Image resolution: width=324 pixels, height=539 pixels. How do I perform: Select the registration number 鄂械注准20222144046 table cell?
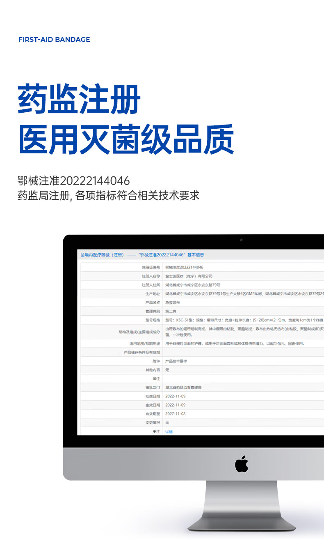click(184, 267)
